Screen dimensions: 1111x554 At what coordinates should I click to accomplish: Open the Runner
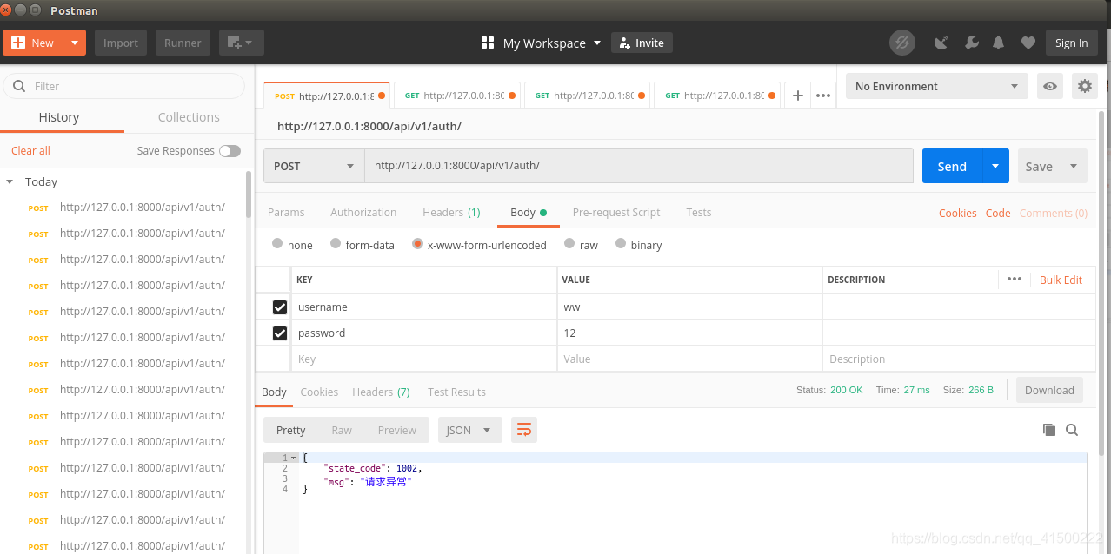(x=183, y=43)
